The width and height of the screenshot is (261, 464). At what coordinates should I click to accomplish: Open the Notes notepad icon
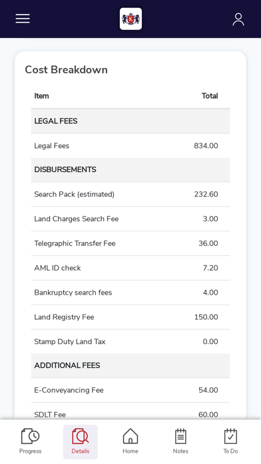(x=180, y=436)
